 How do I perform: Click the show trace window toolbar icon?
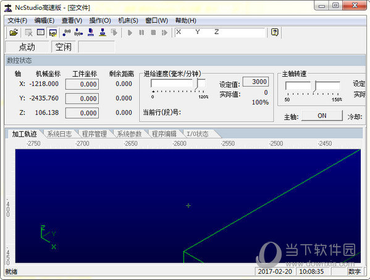(x=53, y=33)
